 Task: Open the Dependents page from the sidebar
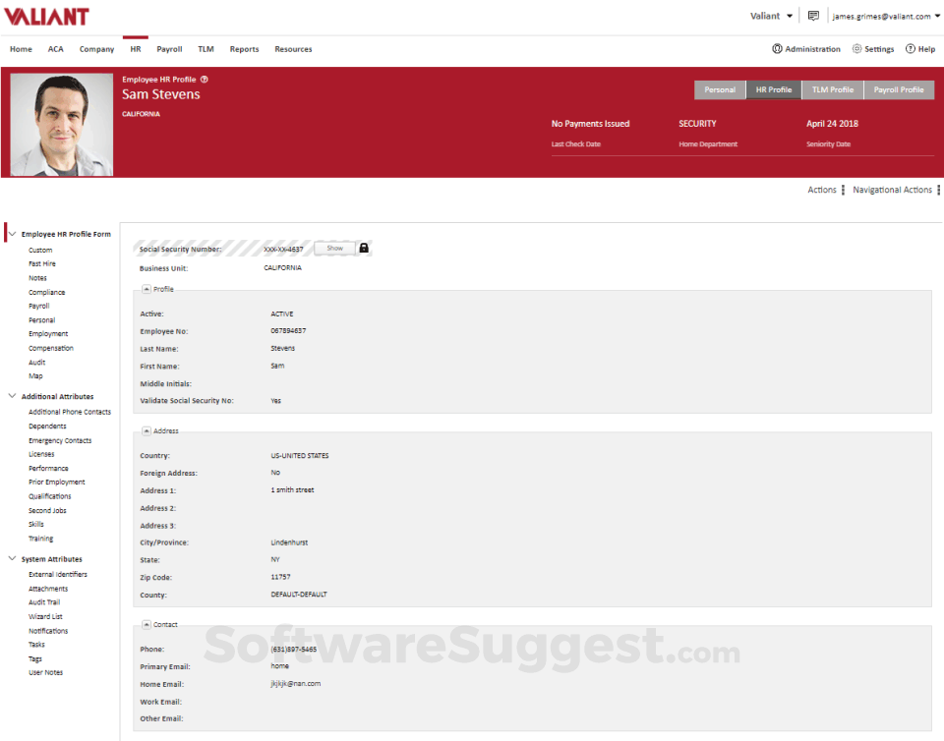(50, 426)
